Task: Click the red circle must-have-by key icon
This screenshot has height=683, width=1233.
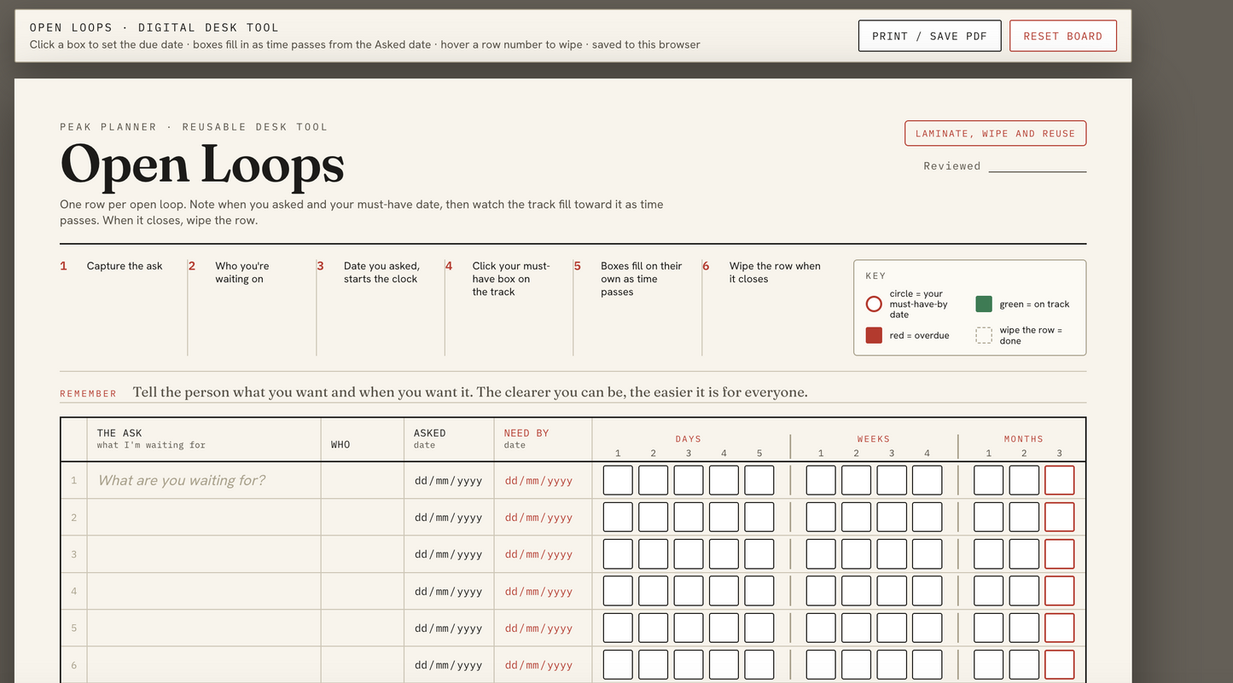Action: [x=874, y=304]
